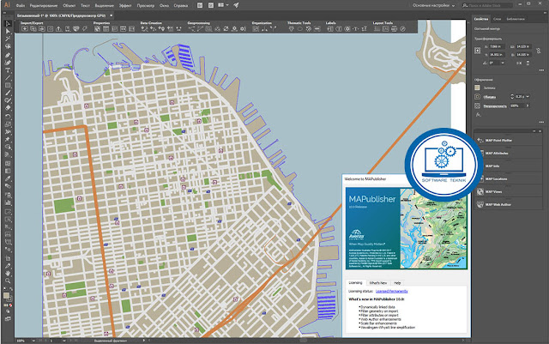Click first icon in Organization group
The image size is (549, 344).
(x=256, y=29)
